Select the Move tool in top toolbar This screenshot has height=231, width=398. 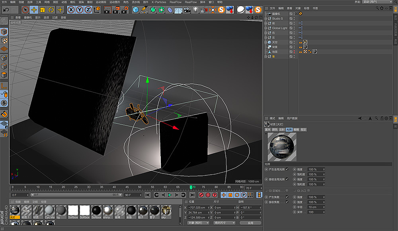coord(34,10)
